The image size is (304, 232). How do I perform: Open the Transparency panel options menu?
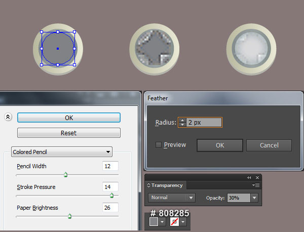(256, 185)
